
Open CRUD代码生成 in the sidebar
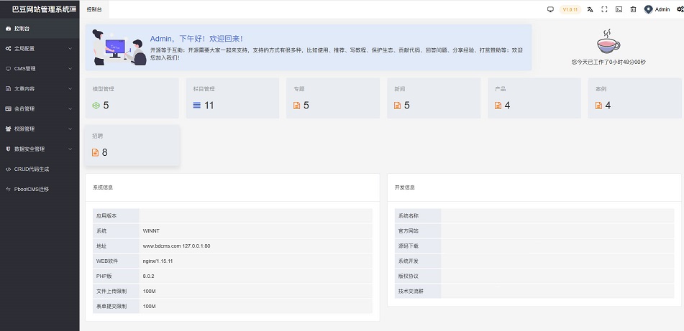tap(40, 169)
